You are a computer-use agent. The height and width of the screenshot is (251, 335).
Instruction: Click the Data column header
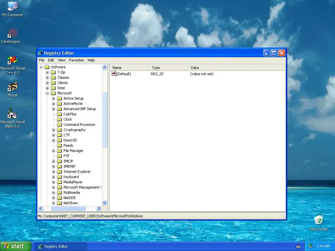(x=235, y=68)
